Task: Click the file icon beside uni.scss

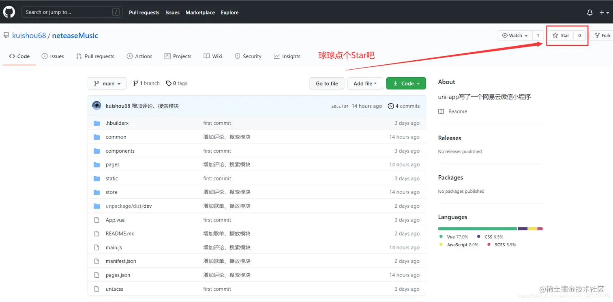Action: pyautogui.click(x=96, y=289)
